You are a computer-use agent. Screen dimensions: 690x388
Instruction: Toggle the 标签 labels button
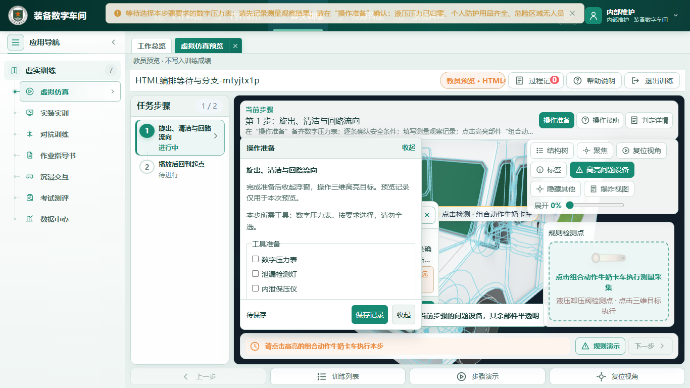click(548, 170)
